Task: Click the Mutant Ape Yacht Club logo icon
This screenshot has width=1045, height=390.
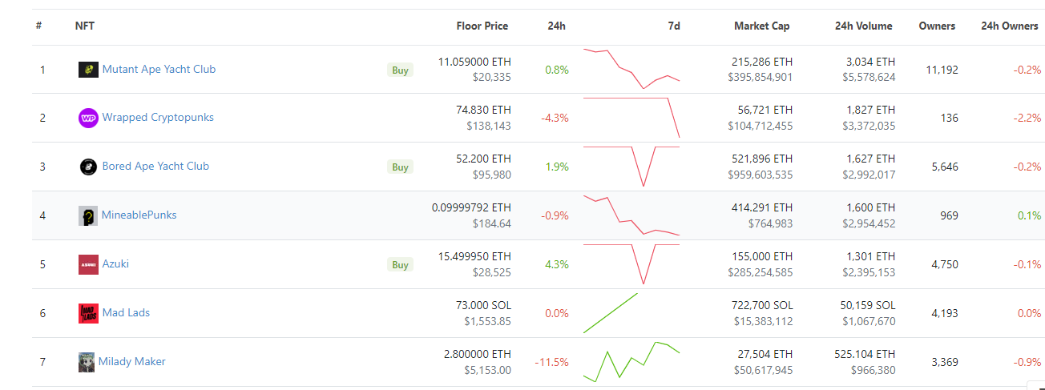Action: (x=88, y=70)
